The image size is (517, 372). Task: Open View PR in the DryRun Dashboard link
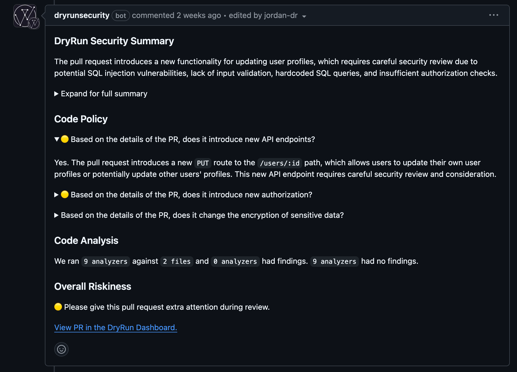tap(116, 327)
